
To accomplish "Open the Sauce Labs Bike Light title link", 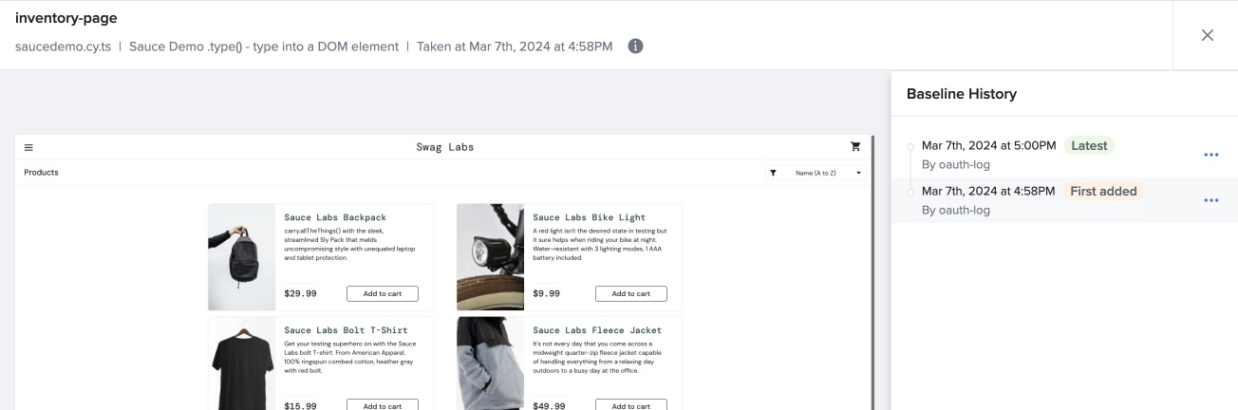I will [589, 217].
